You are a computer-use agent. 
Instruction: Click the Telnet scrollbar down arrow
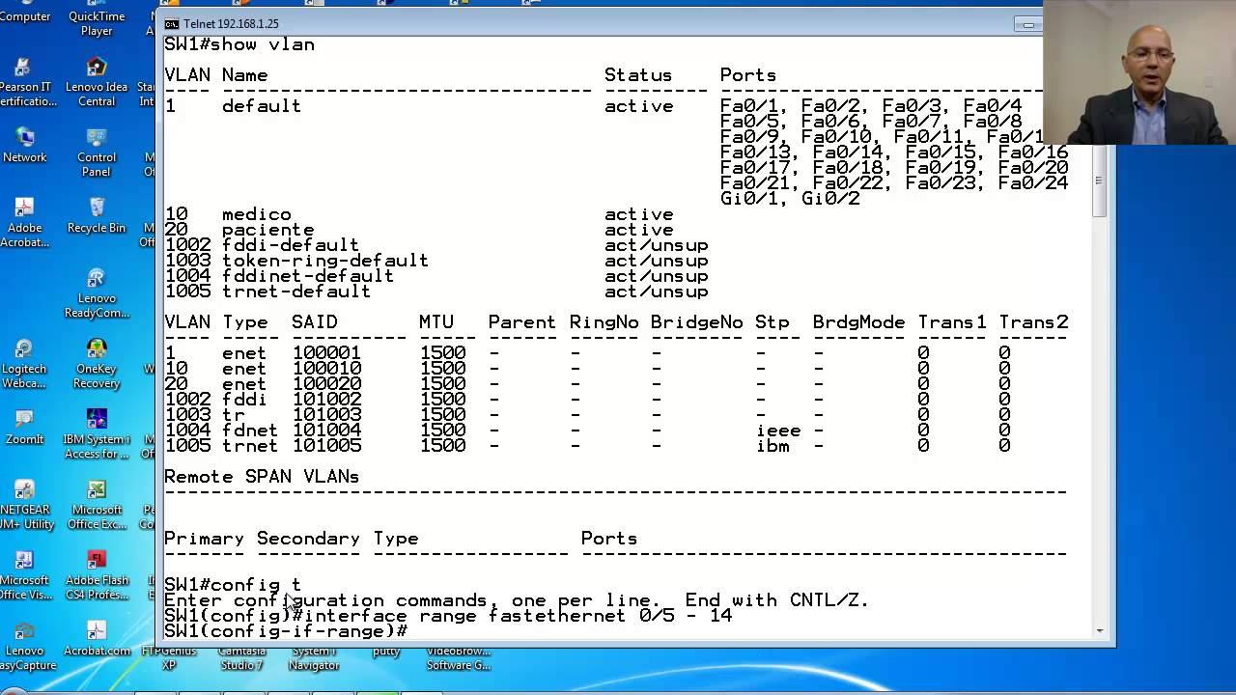pyautogui.click(x=1099, y=630)
